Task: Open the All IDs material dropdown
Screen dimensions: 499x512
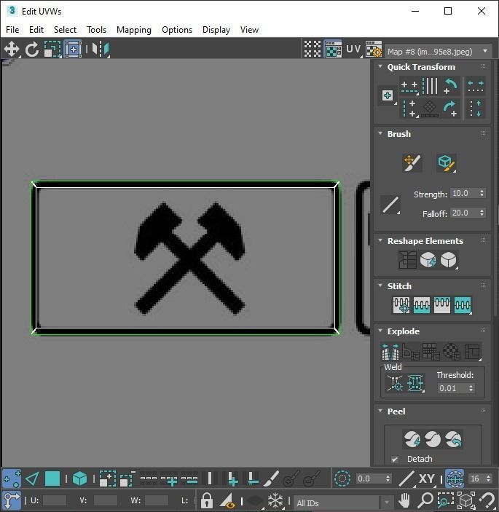Action: pyautogui.click(x=344, y=503)
